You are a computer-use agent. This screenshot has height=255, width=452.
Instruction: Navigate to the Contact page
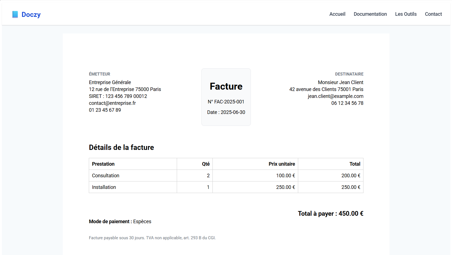[x=433, y=14]
